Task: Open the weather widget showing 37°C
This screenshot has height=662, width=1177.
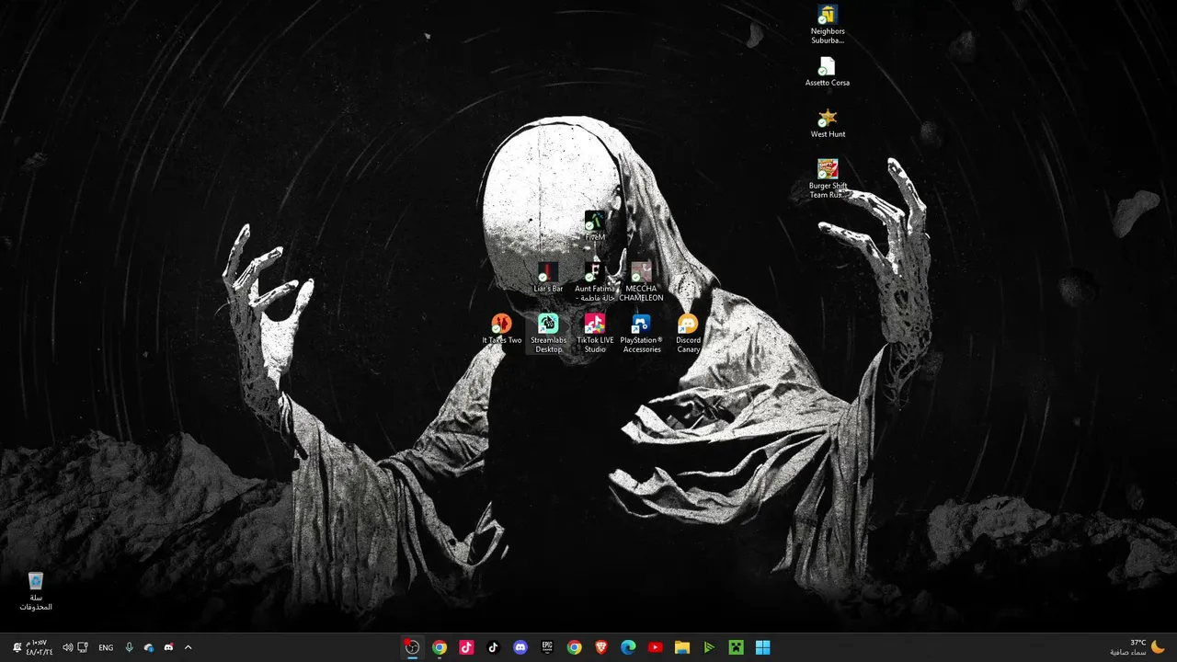Action: point(1138,647)
